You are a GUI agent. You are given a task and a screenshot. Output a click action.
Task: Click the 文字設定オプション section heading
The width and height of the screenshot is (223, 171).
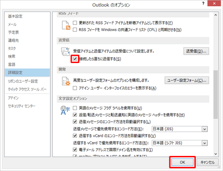point(73,99)
